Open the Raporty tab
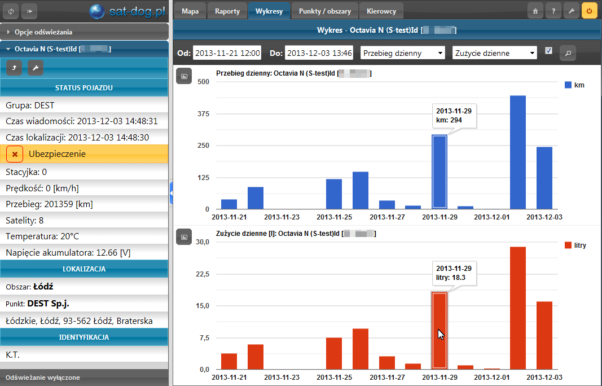This screenshot has height=386, width=602. click(227, 11)
